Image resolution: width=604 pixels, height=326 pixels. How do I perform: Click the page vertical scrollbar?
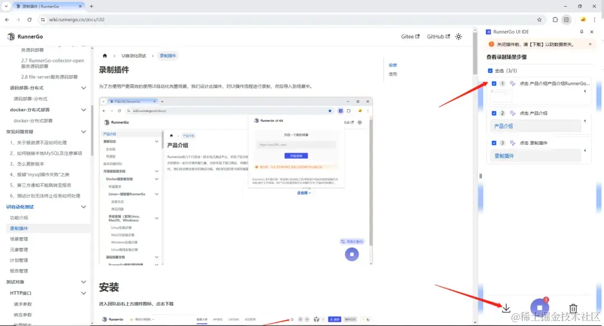(475, 52)
